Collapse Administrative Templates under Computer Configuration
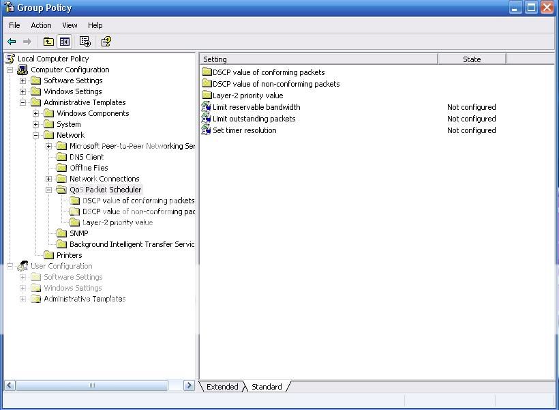 click(22, 102)
